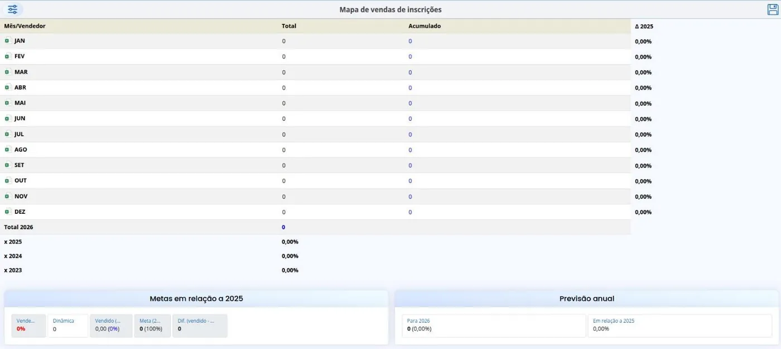The image size is (781, 349).
Task: Click the Total 2026 row label
Action: pos(18,227)
